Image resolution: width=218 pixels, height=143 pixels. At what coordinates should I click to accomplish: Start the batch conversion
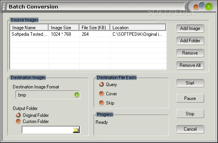click(190, 83)
